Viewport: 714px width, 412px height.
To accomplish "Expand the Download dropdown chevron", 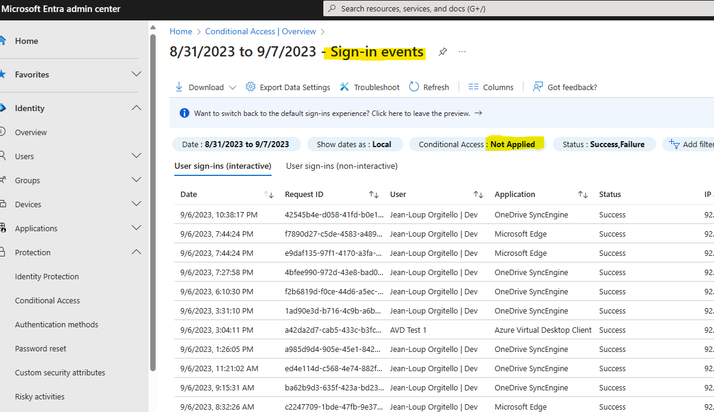I will pos(233,88).
